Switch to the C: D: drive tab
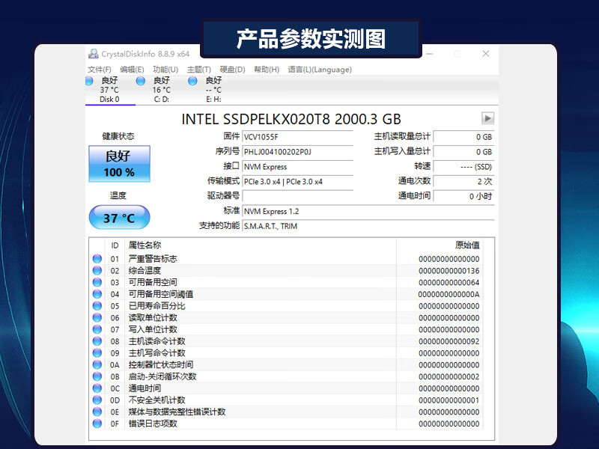Viewport: 599px width, 449px height. point(162,90)
